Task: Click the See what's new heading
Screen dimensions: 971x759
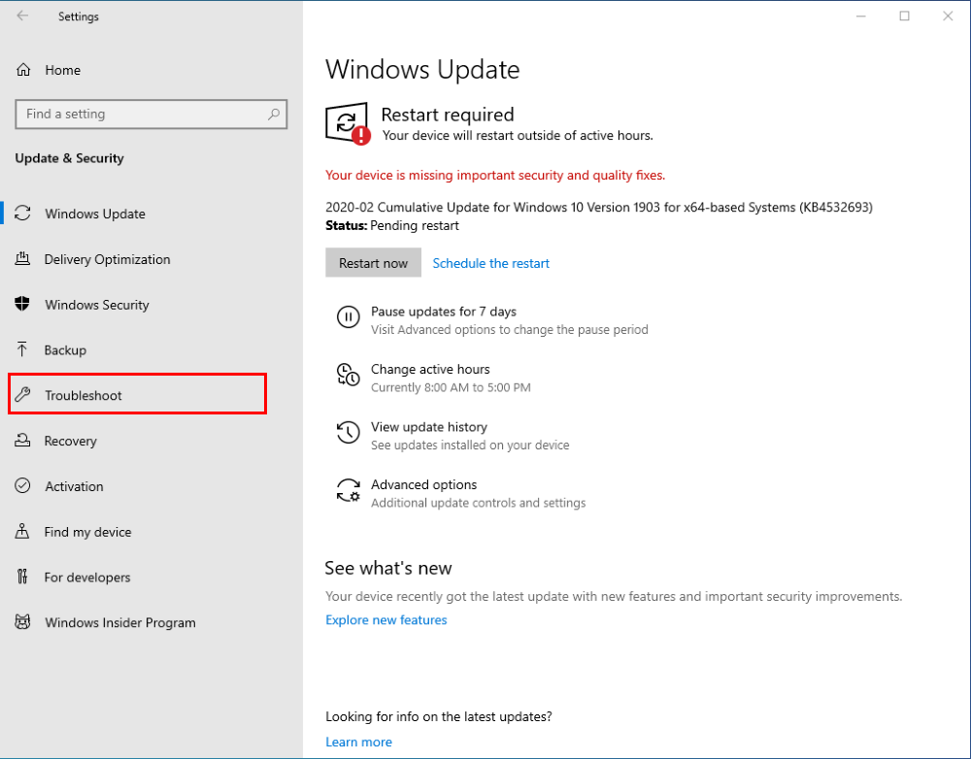Action: [388, 568]
